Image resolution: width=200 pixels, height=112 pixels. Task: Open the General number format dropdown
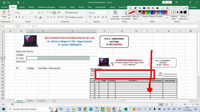[106, 13]
